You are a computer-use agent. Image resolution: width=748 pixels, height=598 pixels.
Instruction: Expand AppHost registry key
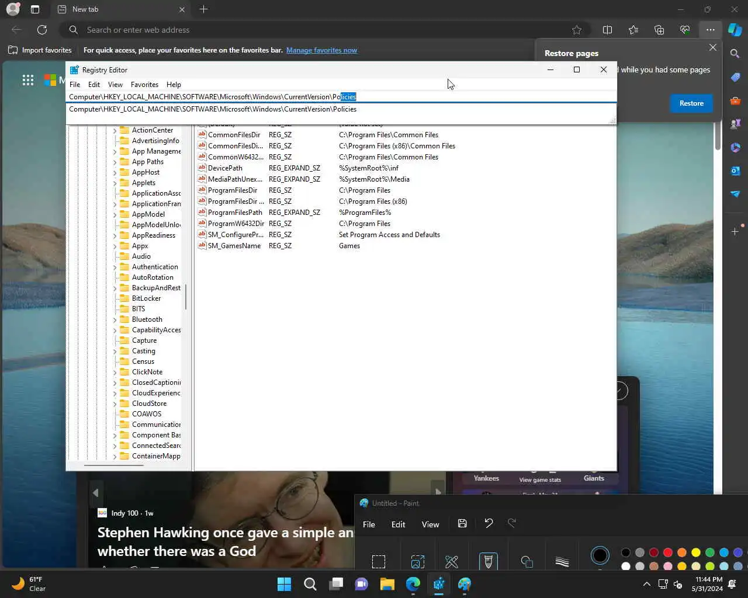click(115, 173)
